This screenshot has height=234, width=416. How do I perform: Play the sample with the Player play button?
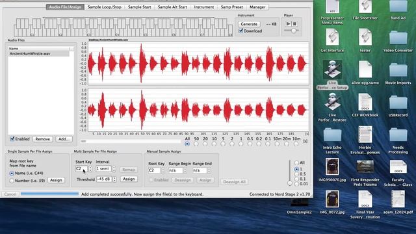point(288,24)
